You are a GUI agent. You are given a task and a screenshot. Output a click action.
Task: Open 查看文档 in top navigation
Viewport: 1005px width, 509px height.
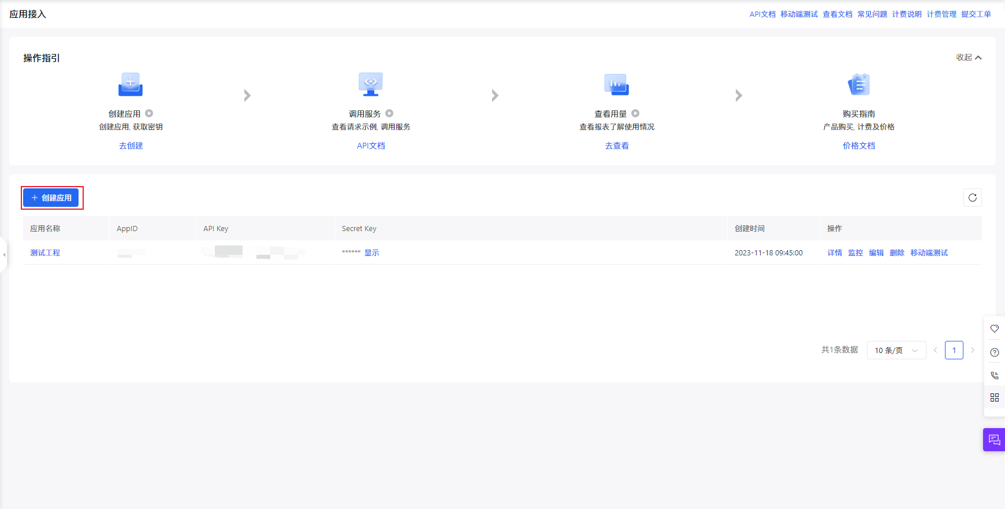coord(837,14)
